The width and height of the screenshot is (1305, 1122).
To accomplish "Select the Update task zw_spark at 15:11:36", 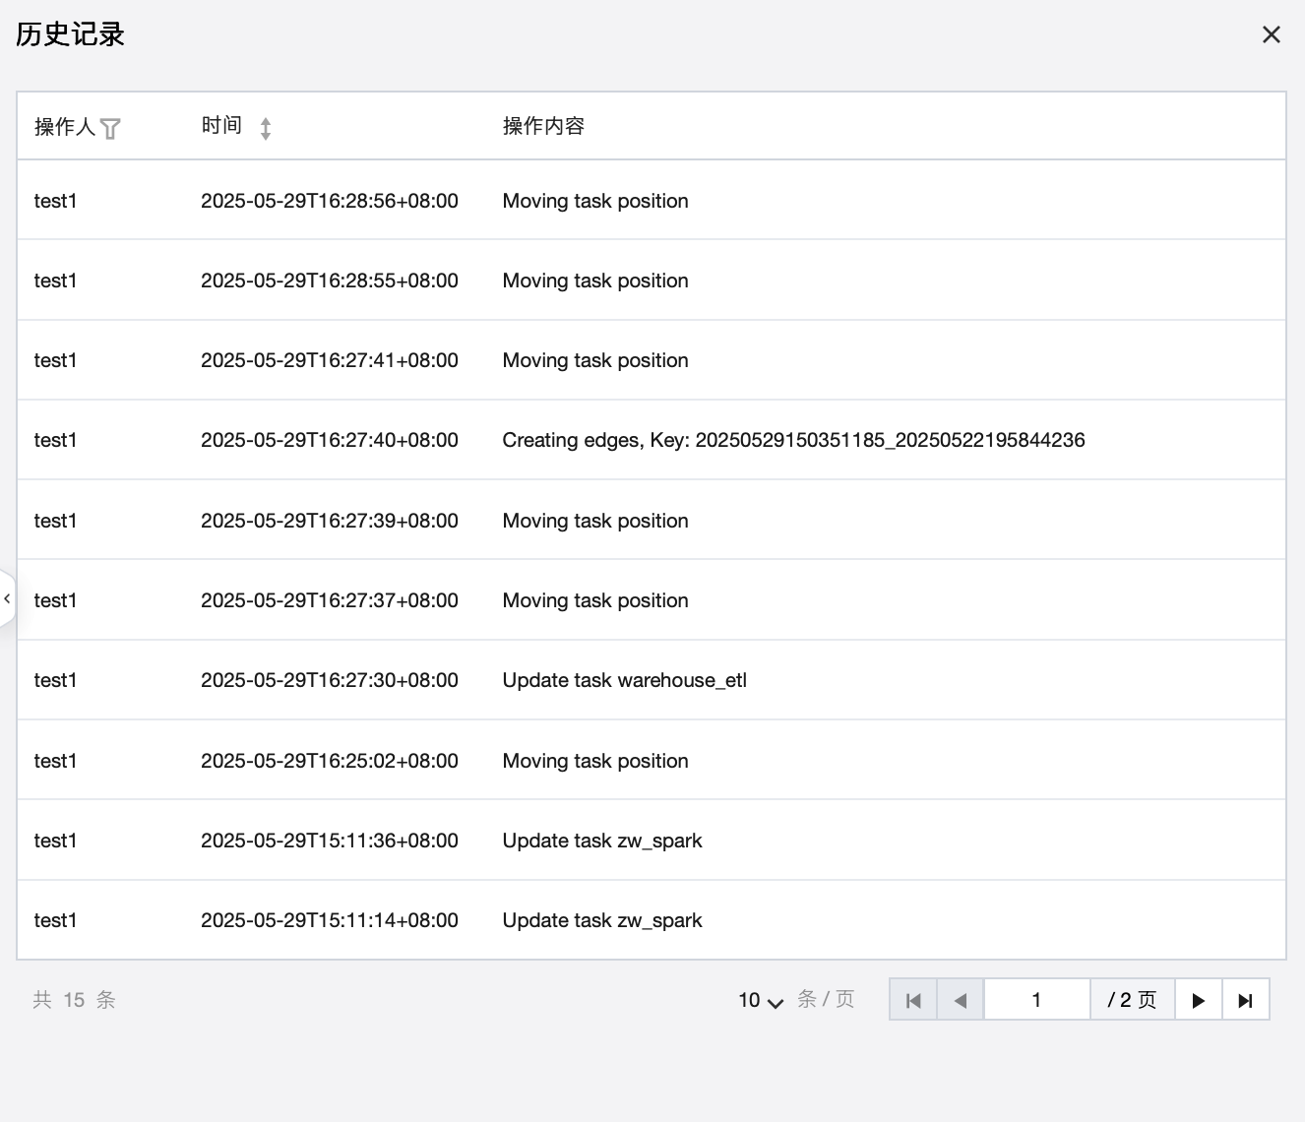I will [x=601, y=841].
